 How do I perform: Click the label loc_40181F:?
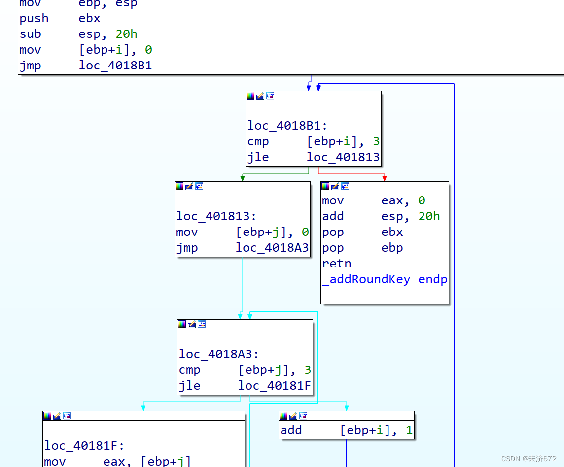point(84,446)
